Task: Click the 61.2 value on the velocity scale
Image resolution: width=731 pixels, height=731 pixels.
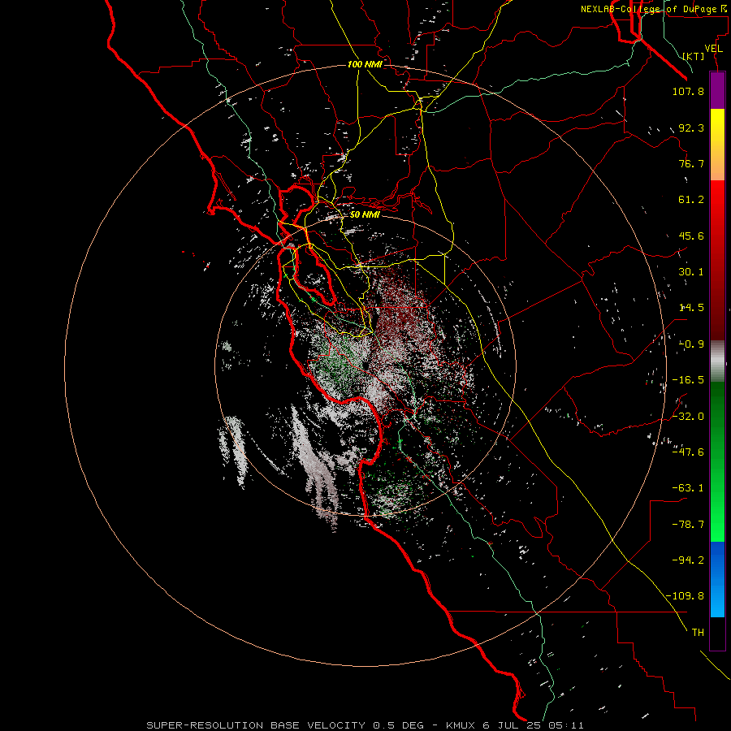Action: pos(691,200)
